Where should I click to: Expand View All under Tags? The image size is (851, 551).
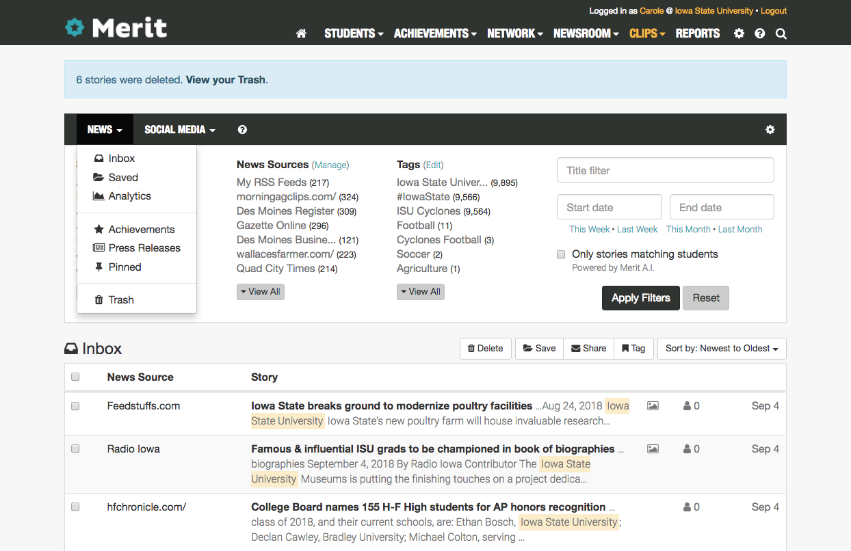coord(420,292)
